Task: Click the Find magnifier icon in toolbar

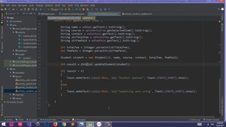Action: pyautogui.click(x=33, y=10)
